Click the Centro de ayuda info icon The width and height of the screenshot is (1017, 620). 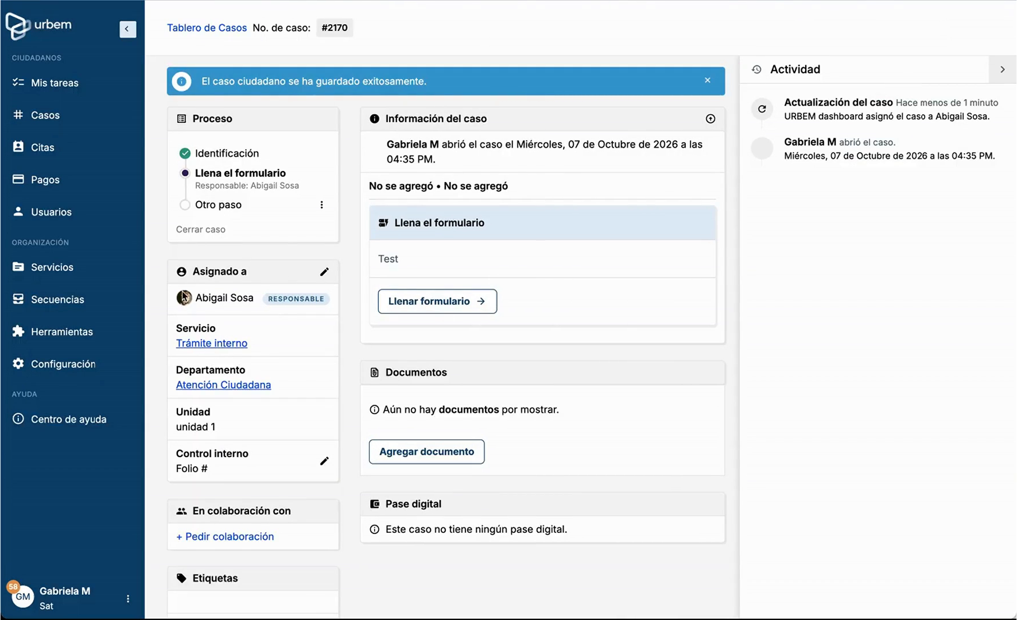(x=18, y=418)
